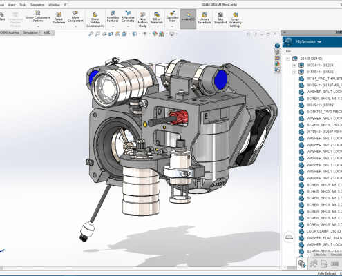Image resolution: width=342 pixels, height=276 pixels.
Task: Pin the menu bar with pushpin icon
Action: 65,5
